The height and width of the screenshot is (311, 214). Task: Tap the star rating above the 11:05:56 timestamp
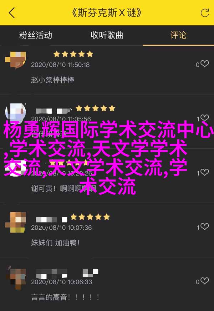click(95, 108)
